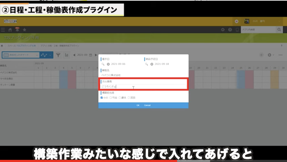
Task: Check the 藤本 checkbox
Action: [120, 97]
